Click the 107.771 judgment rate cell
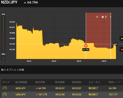The height and width of the screenshot is (98, 123). click(x=113, y=94)
